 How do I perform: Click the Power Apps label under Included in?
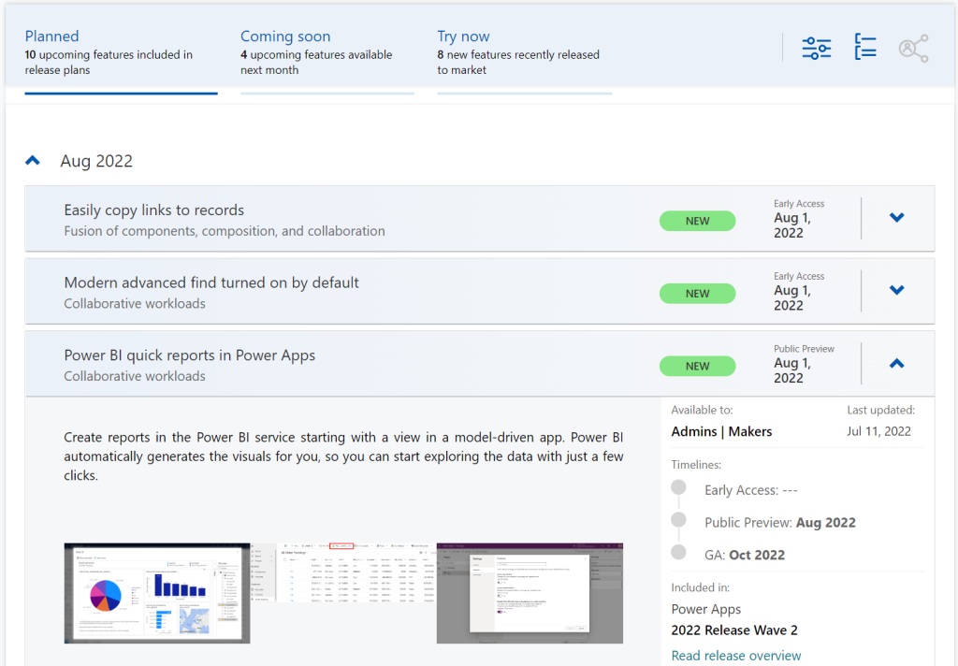pos(705,610)
